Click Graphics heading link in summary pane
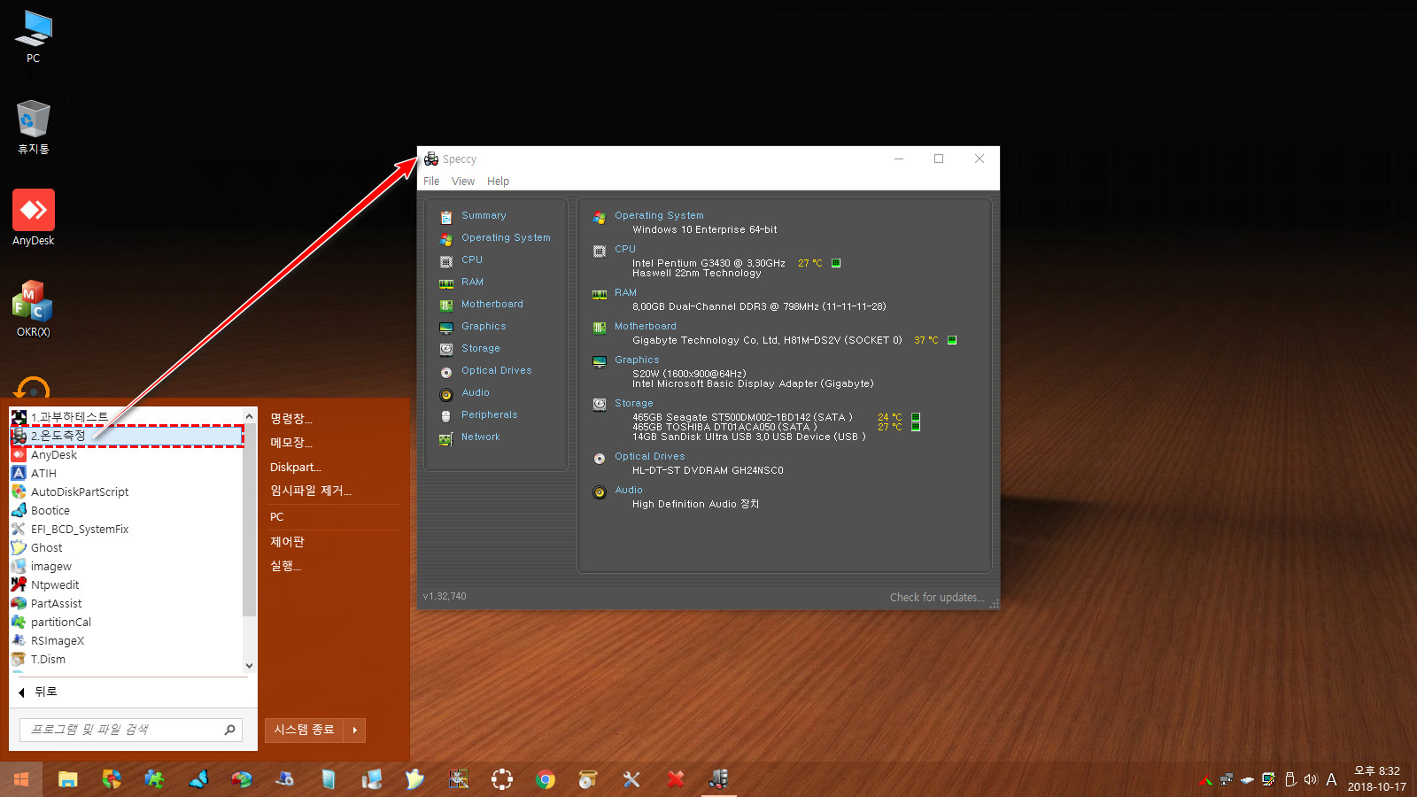 coord(637,360)
